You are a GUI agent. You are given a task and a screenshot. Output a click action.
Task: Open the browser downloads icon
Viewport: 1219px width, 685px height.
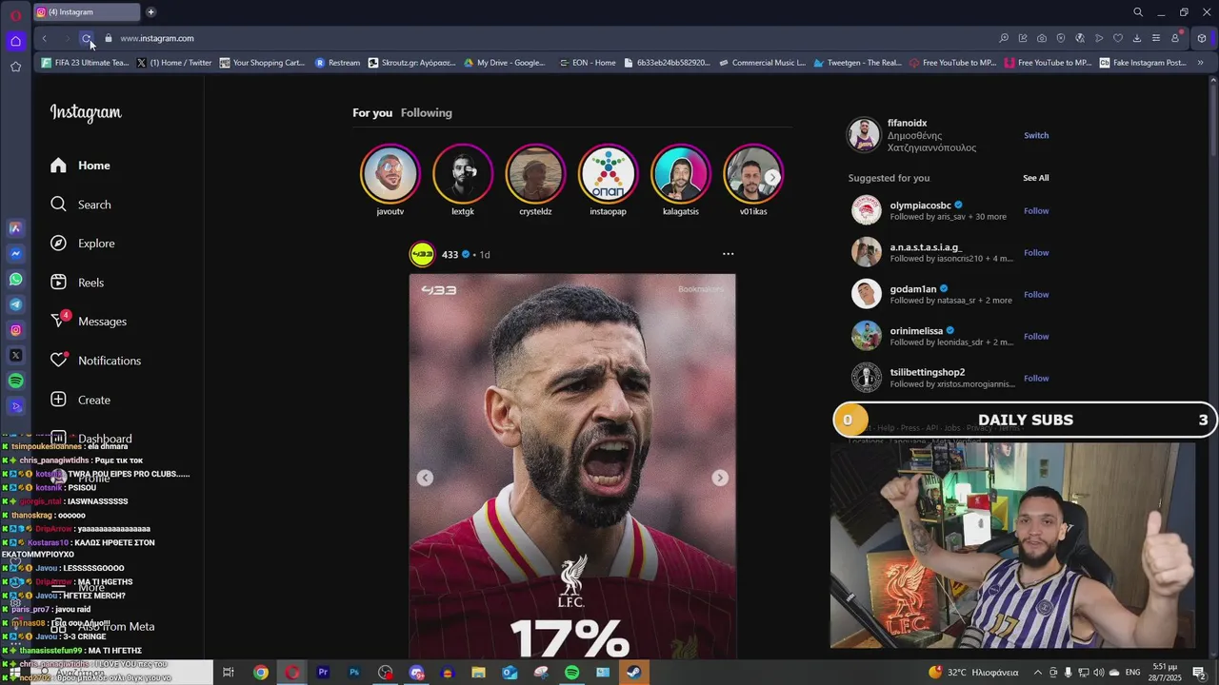(1137, 38)
